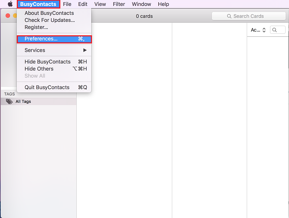Click the All Tags tag icon
289x218 pixels.
click(x=9, y=101)
